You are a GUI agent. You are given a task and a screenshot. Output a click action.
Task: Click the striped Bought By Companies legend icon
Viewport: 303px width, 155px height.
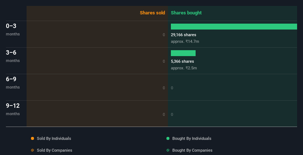pyautogui.click(x=168, y=150)
